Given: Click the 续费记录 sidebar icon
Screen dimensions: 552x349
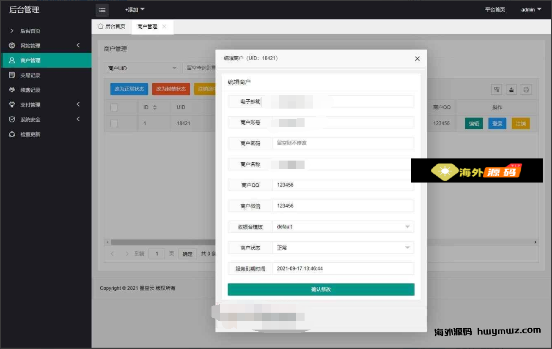Looking at the screenshot, I should point(12,90).
